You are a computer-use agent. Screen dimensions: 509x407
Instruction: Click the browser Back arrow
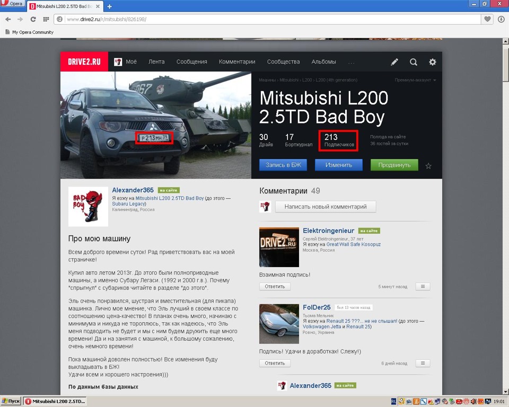coord(8,19)
